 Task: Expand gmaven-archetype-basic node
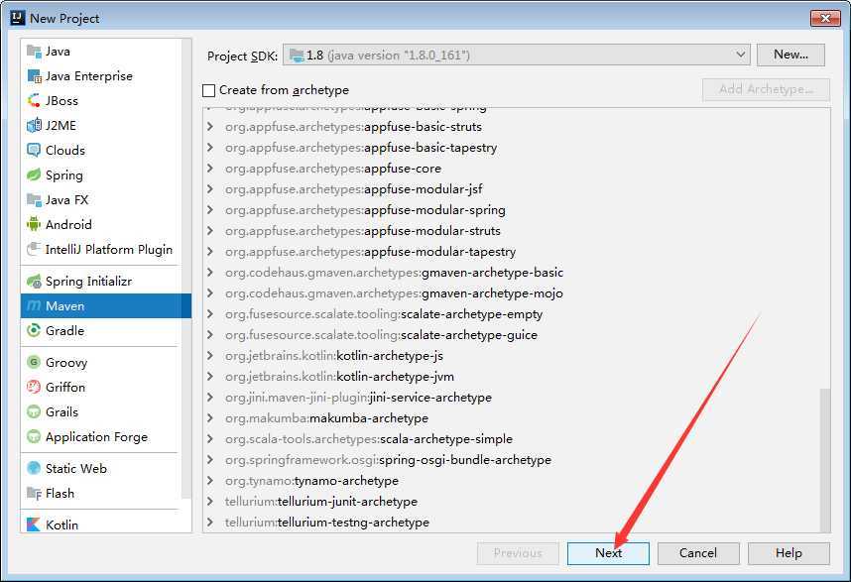point(210,273)
